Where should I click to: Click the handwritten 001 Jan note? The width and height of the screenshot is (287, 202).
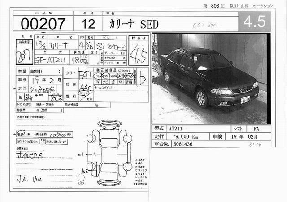204,25
